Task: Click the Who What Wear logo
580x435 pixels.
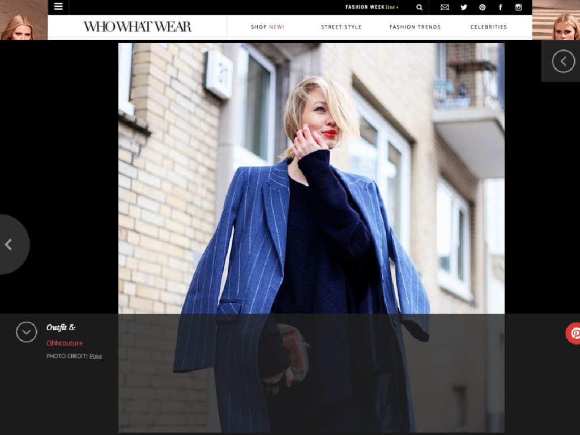Action: 137,26
